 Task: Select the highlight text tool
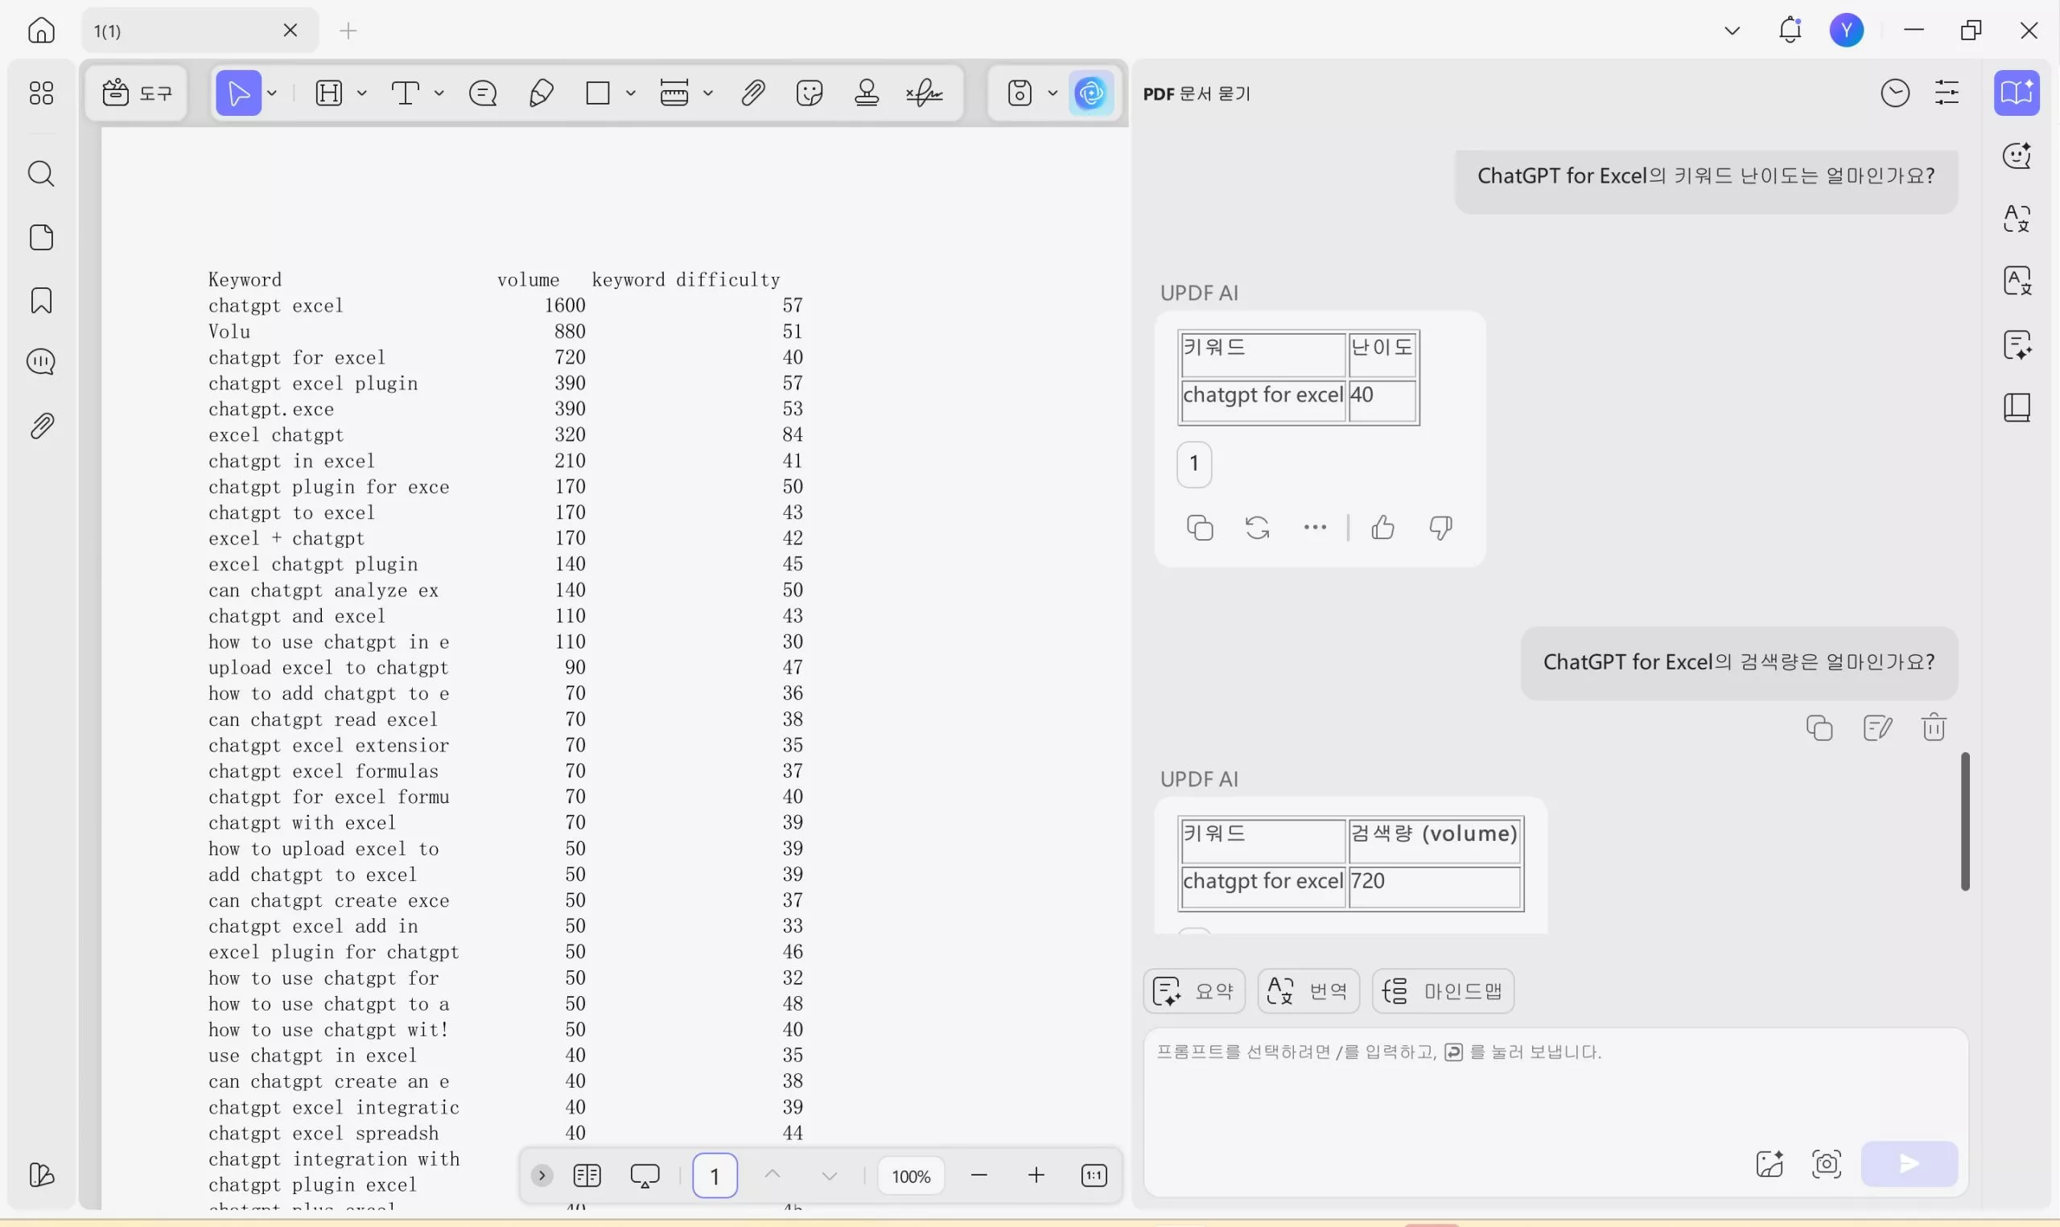point(329,93)
